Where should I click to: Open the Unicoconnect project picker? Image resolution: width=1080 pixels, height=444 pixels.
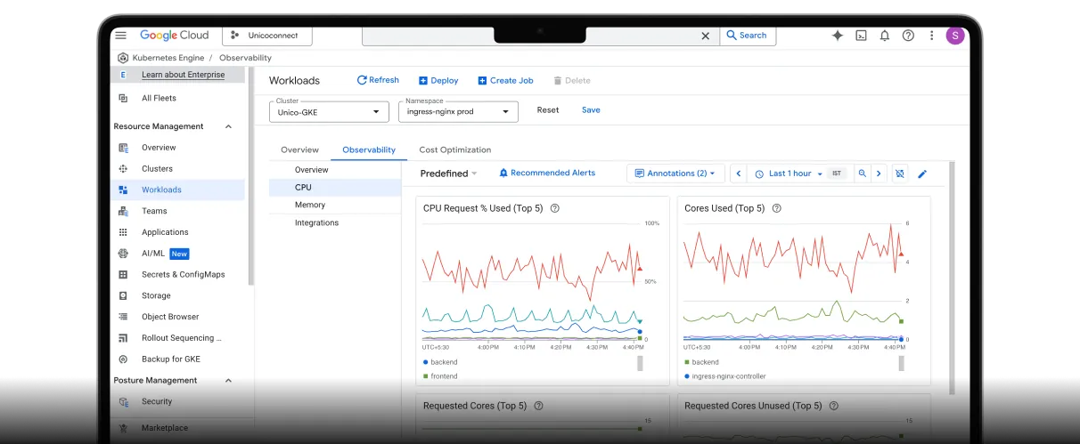266,36
